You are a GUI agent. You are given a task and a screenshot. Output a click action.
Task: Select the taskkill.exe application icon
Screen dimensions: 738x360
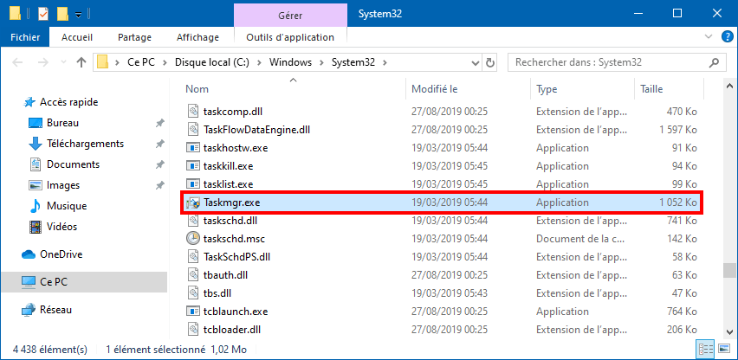click(193, 166)
